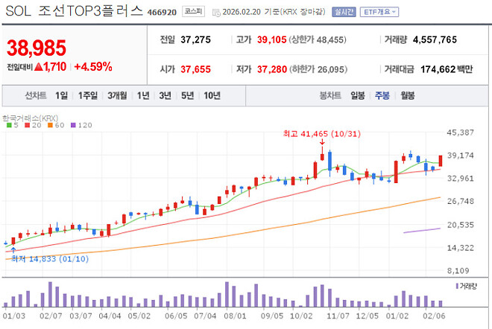The width and height of the screenshot is (492, 329).
Task: Click the 39,174 price axis label
Action: pos(461,156)
